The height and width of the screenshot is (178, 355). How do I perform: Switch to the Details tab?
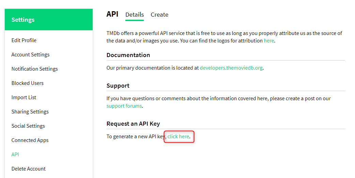point(135,15)
